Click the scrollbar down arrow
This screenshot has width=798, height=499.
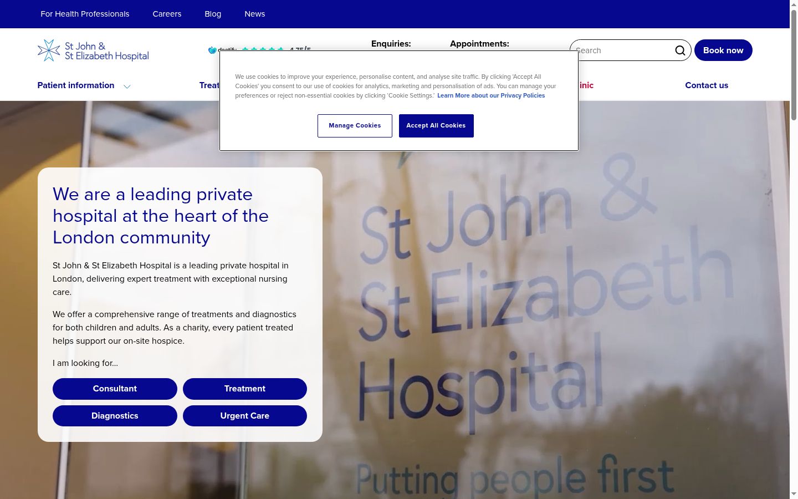(794, 494)
